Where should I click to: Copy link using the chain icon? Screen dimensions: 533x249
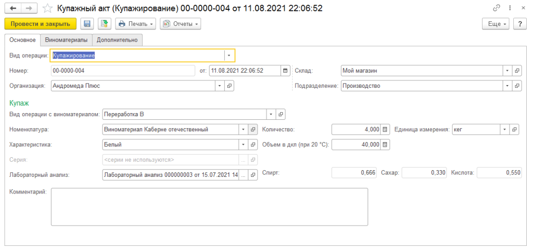pos(496,8)
